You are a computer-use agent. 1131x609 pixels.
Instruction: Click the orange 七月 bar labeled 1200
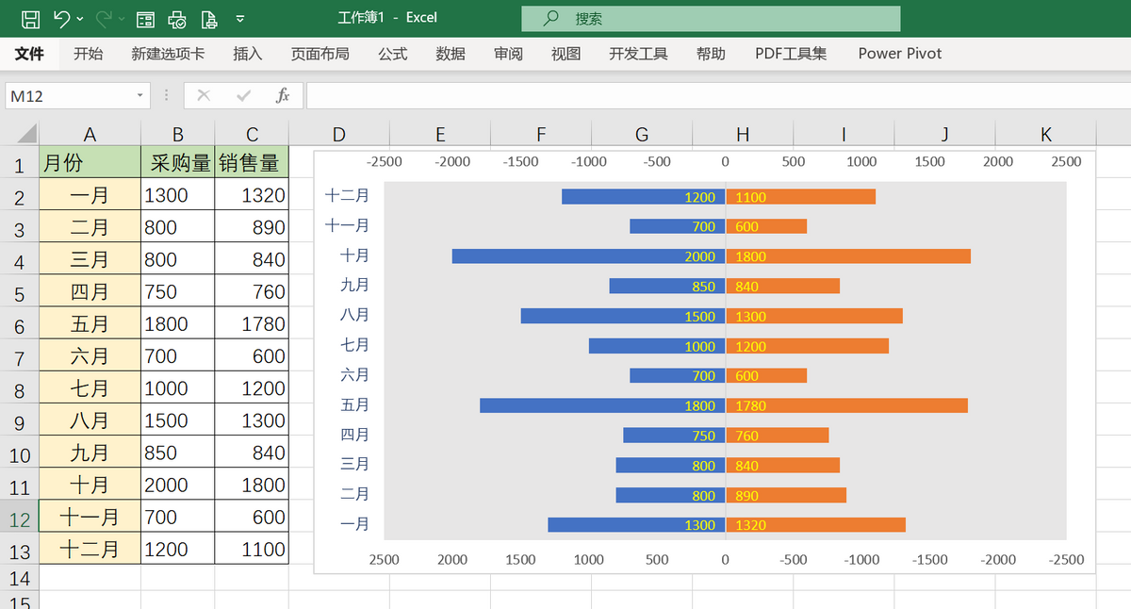pyautogui.click(x=807, y=346)
